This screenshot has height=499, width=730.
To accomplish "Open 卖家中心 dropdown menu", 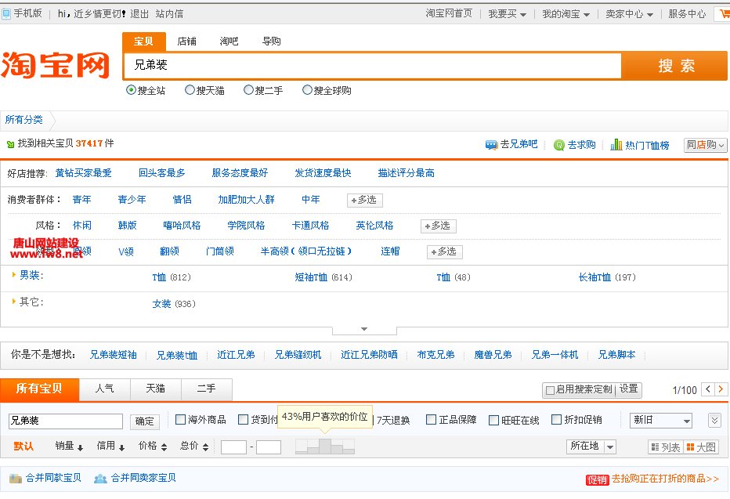I will coord(629,14).
